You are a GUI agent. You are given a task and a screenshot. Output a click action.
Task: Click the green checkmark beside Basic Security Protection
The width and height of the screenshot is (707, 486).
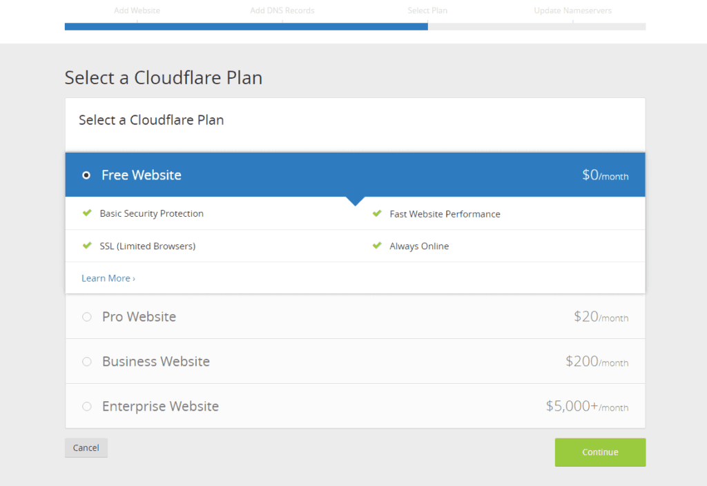(87, 213)
